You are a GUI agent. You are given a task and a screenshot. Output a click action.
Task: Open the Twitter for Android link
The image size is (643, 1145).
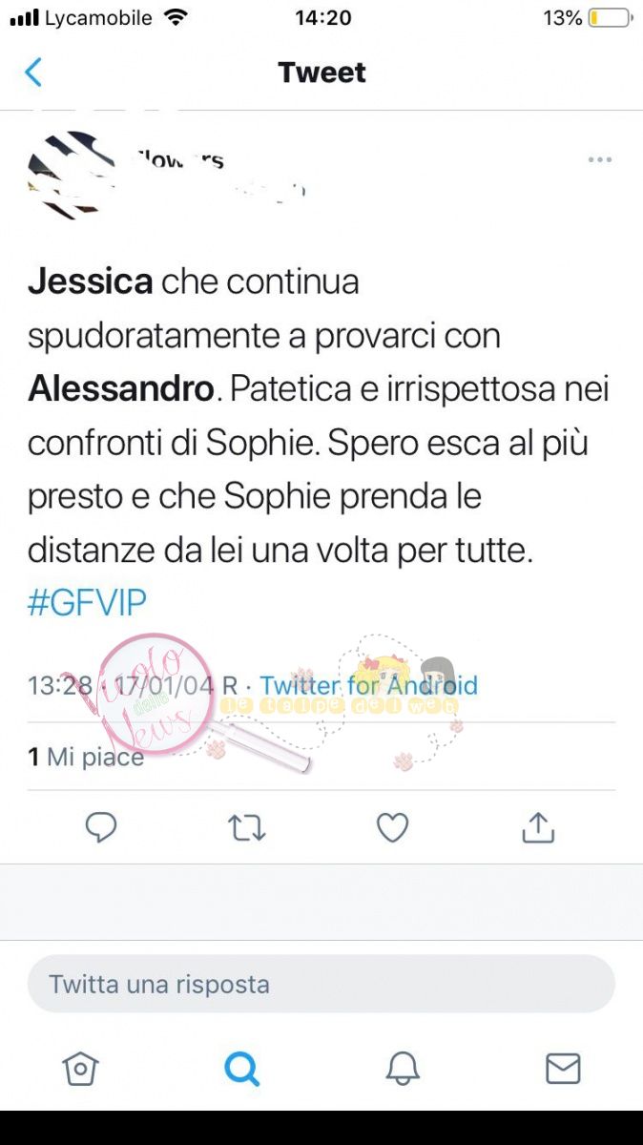click(369, 685)
